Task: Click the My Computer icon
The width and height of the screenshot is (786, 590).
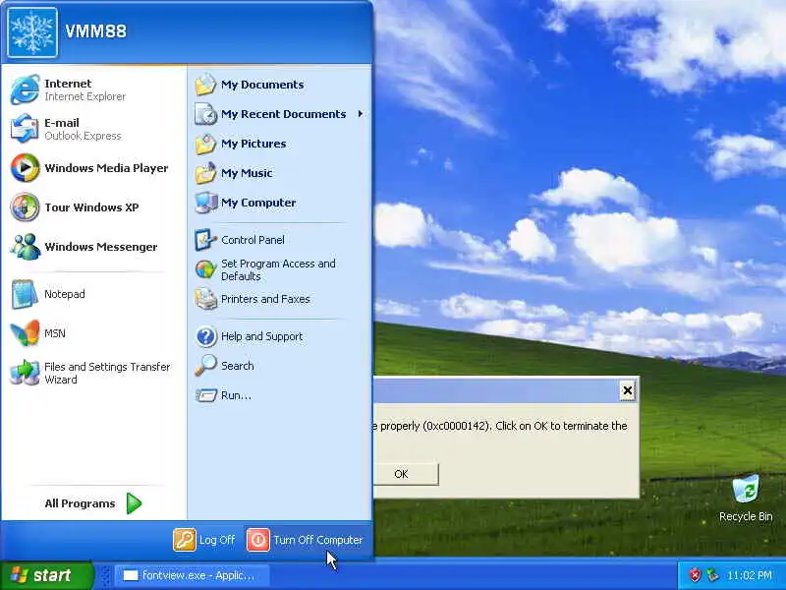Action: (x=205, y=203)
